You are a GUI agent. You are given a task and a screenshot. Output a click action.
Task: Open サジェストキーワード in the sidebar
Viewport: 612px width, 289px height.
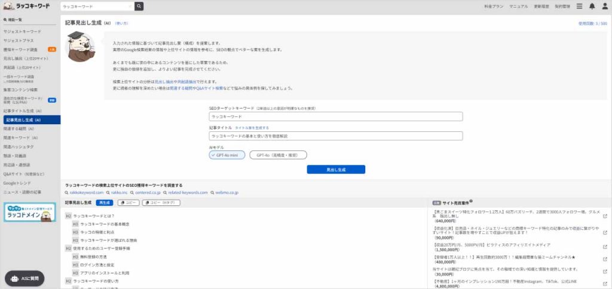[x=22, y=32]
